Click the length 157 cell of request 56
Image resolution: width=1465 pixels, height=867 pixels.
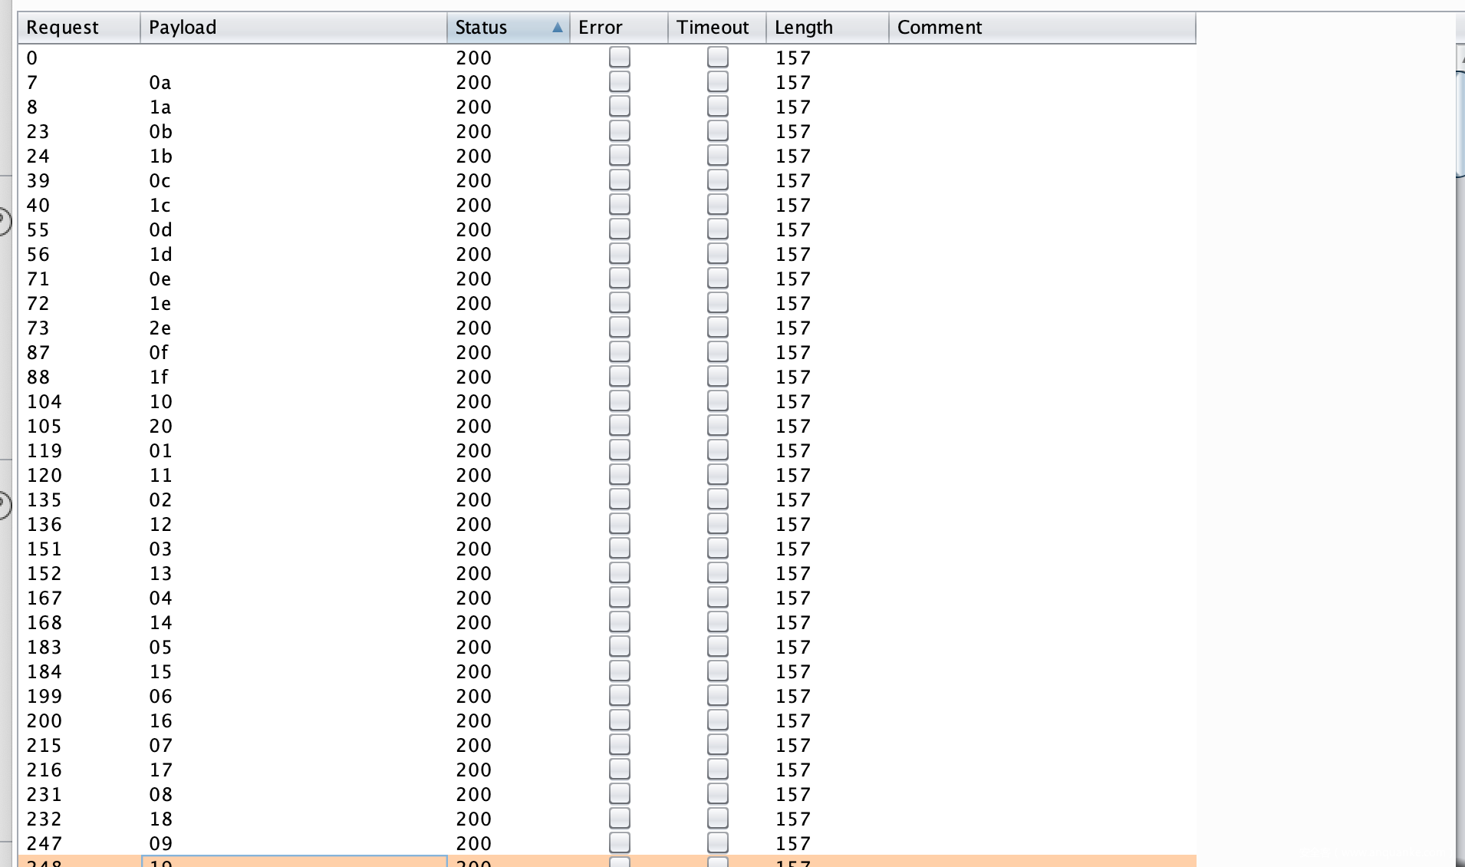pos(792,255)
